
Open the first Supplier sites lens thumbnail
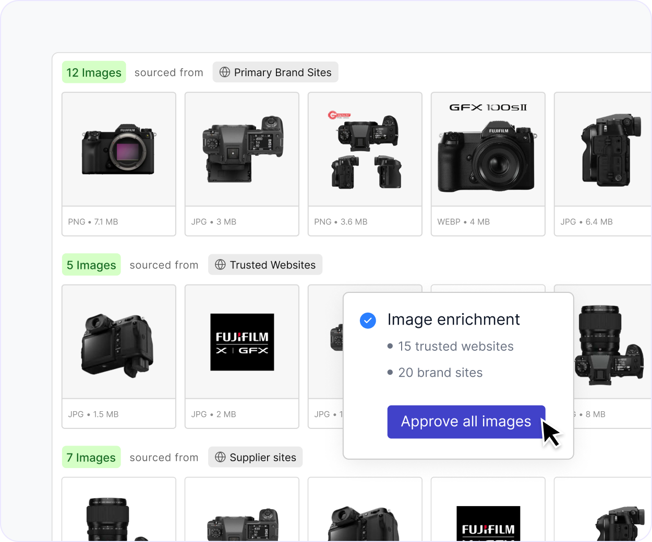point(119,510)
